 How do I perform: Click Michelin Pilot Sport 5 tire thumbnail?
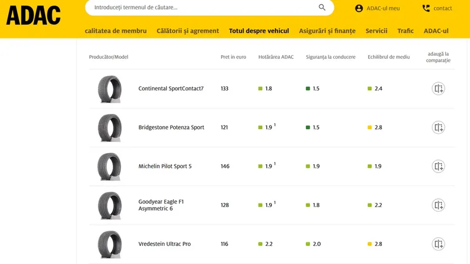[x=110, y=167]
